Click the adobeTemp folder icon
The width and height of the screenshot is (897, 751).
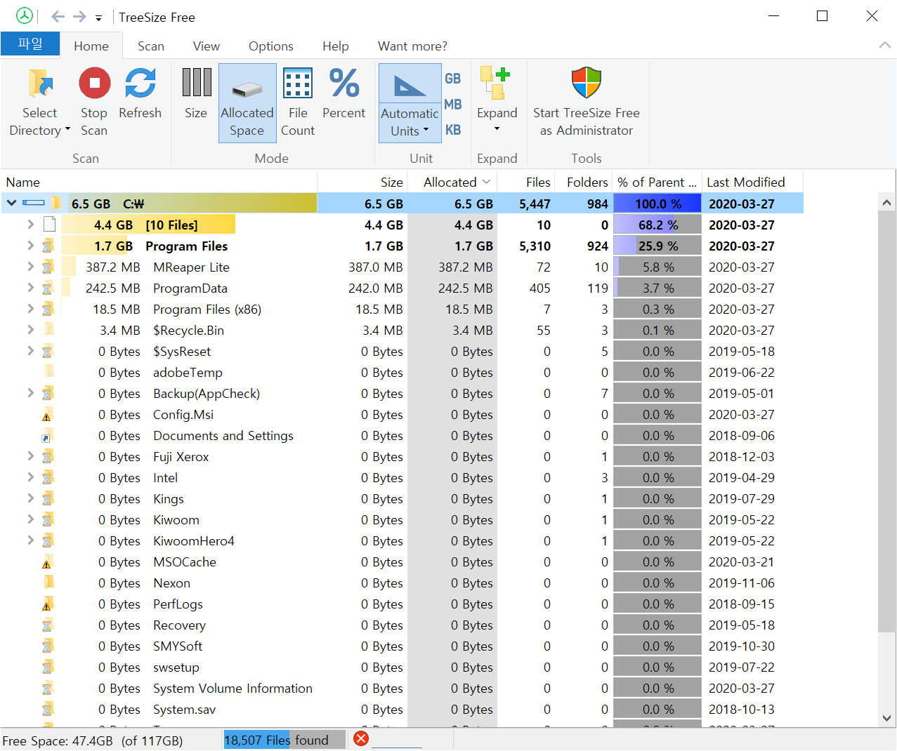pos(48,372)
